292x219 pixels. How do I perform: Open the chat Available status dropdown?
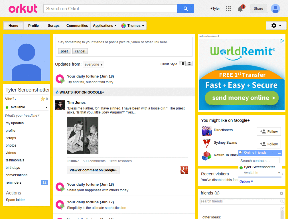click(279, 173)
